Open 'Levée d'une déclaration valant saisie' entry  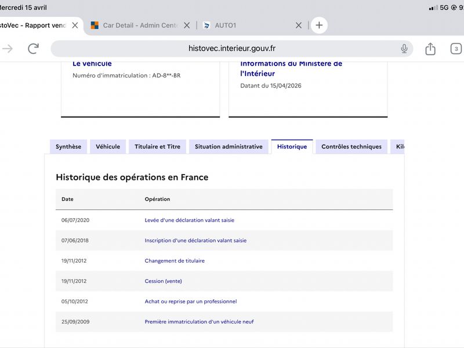click(x=190, y=220)
